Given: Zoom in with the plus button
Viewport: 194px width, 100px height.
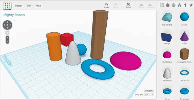Looking at the screenshot, I should (7, 37).
